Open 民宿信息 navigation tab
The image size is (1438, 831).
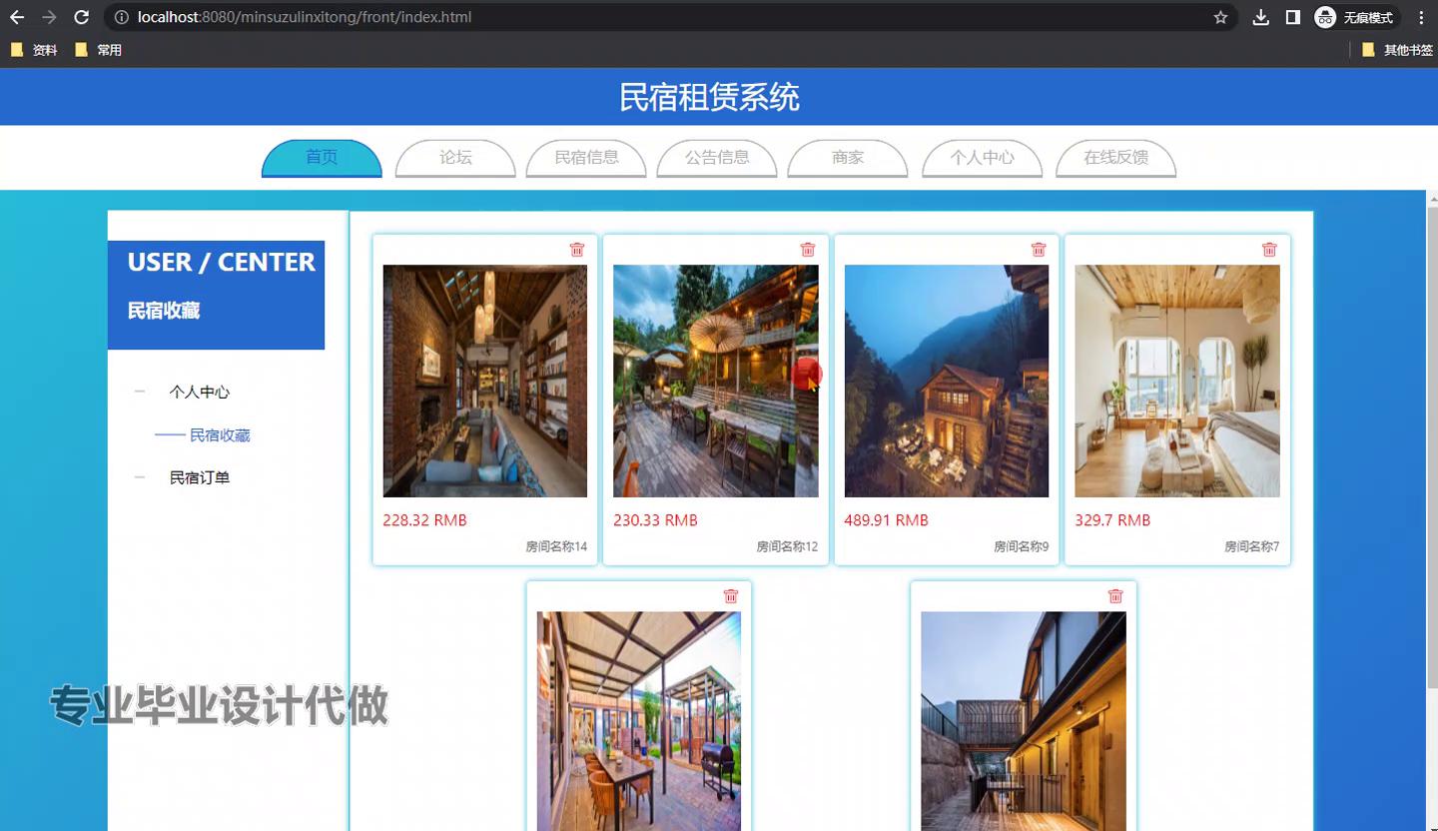[x=586, y=158]
